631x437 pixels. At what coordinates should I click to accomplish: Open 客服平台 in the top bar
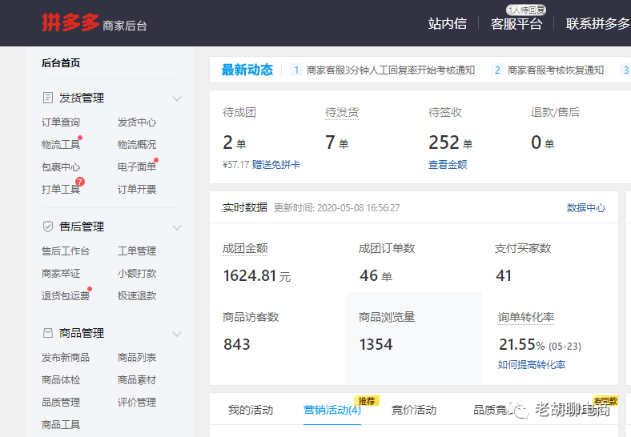point(516,24)
